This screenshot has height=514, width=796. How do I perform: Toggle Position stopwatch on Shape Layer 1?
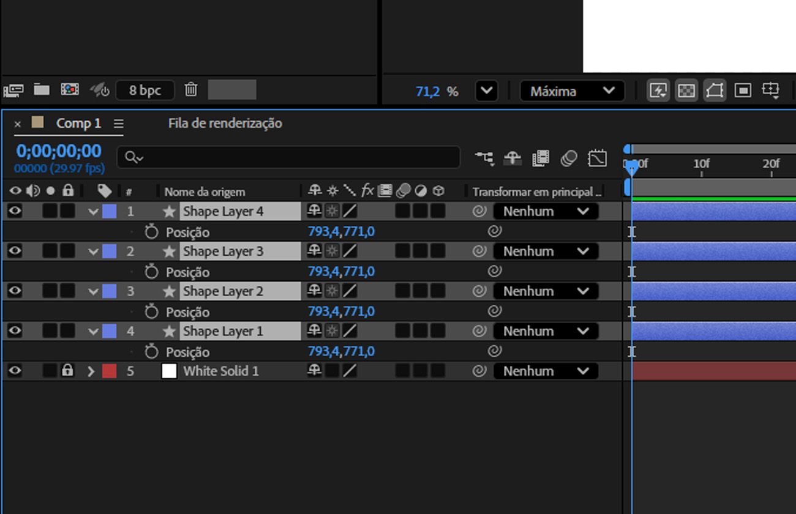coord(151,351)
